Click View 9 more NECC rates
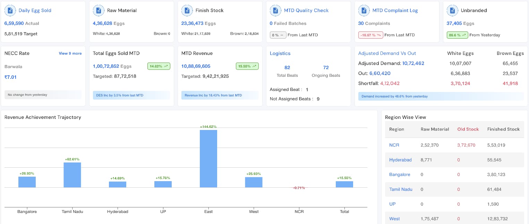Screen dimensions: 529x224 (x=70, y=54)
